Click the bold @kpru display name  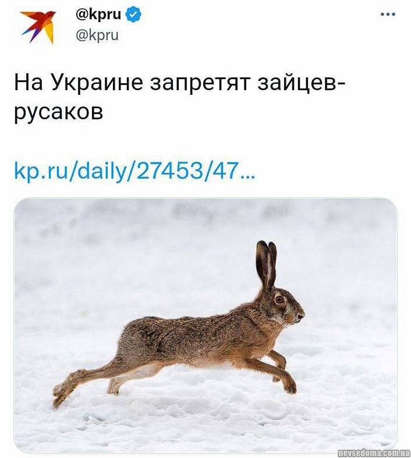(x=98, y=15)
